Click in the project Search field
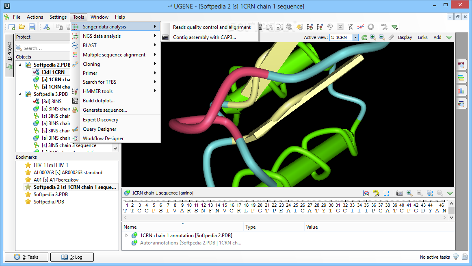Viewport: 472px width, 266px height. [x=43, y=48]
